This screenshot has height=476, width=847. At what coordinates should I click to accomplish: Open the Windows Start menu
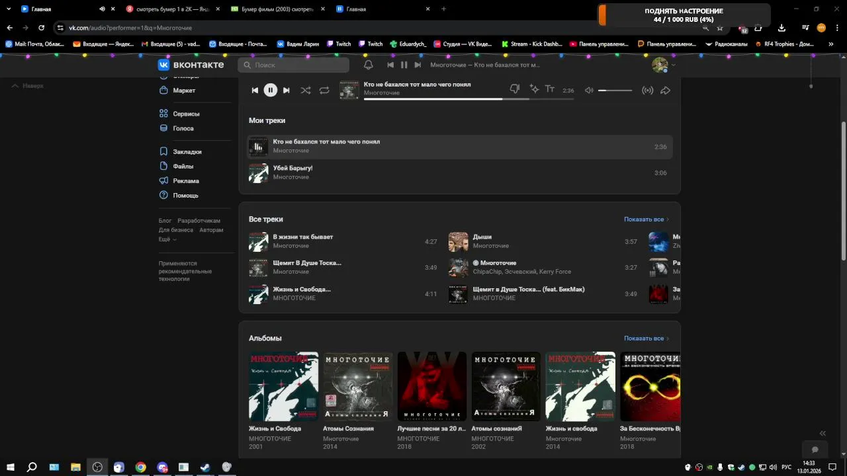pyautogui.click(x=11, y=467)
